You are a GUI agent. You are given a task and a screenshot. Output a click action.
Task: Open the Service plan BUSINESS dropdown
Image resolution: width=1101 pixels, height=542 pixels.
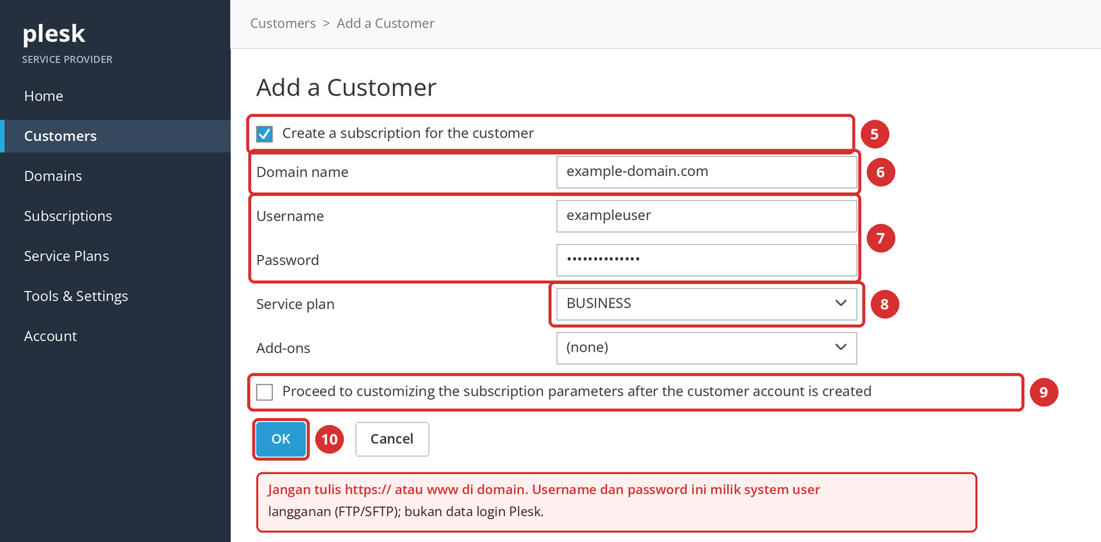707,304
